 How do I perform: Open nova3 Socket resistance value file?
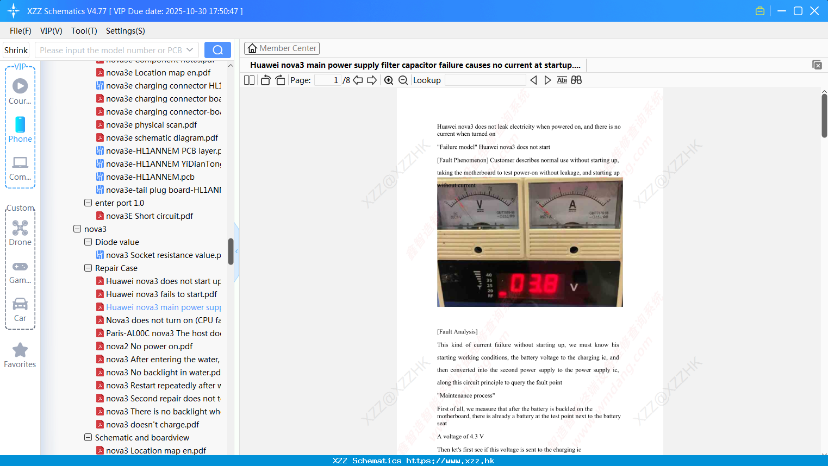[x=163, y=255]
